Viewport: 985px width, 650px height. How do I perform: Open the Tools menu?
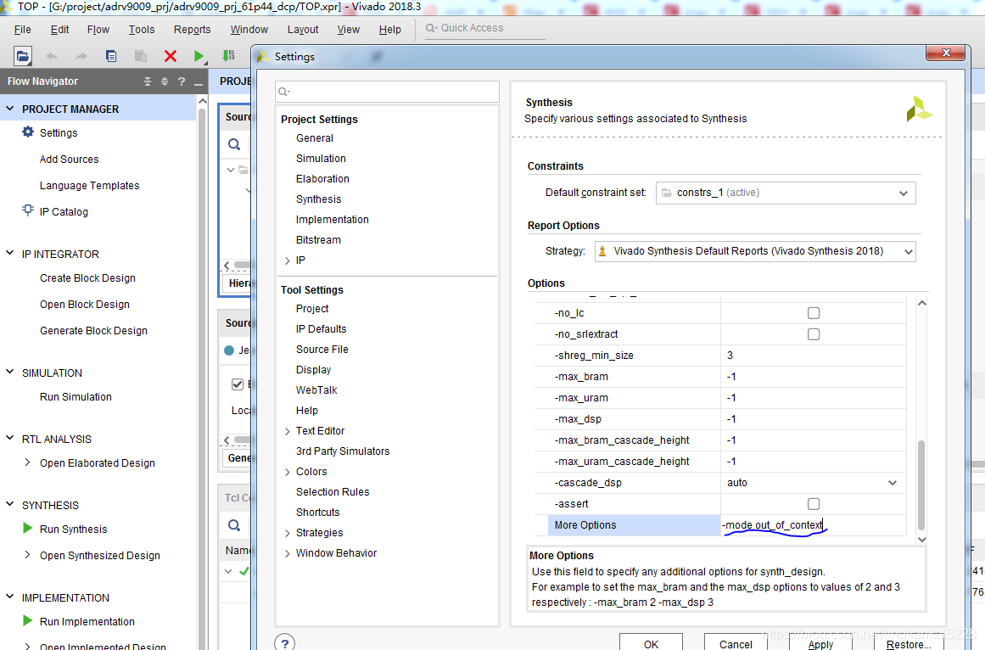[x=142, y=30]
